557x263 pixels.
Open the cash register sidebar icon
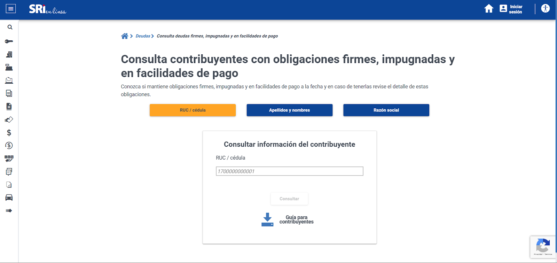[x=9, y=68]
